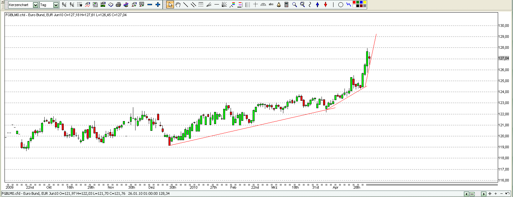Click the 130,00 price axis label

[504, 26]
